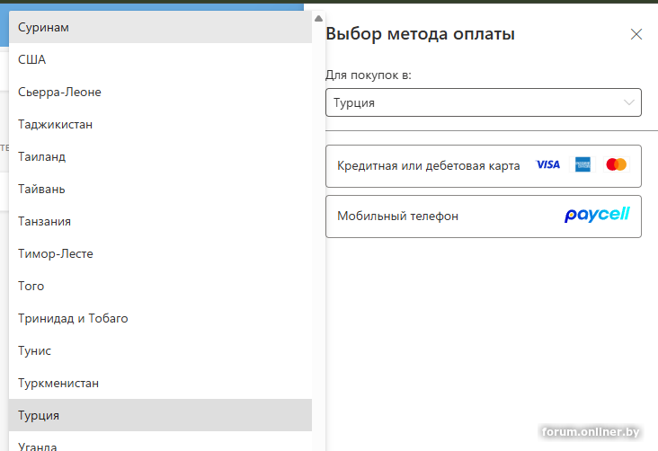This screenshot has width=658, height=451.
Task: Select the highlighted Турция entry
Action: 160,415
